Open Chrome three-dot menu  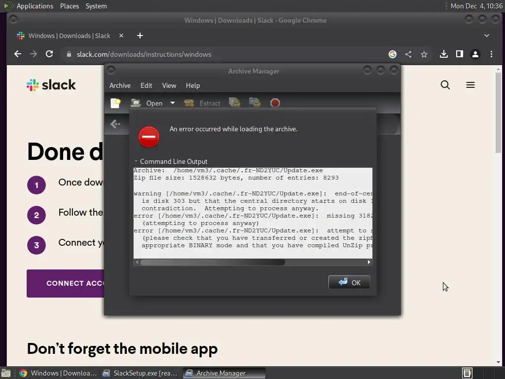coord(491,54)
